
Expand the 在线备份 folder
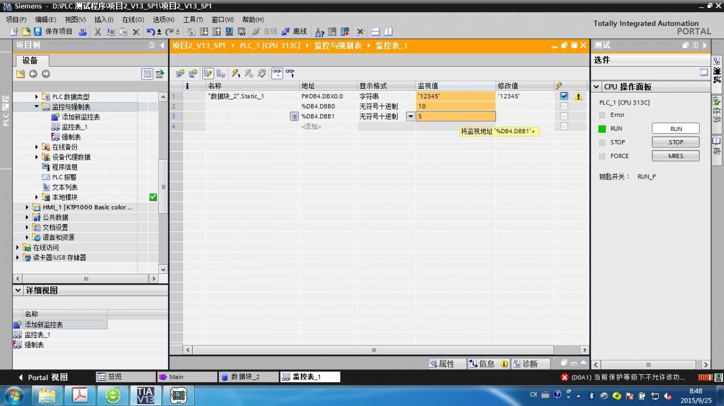pos(37,147)
